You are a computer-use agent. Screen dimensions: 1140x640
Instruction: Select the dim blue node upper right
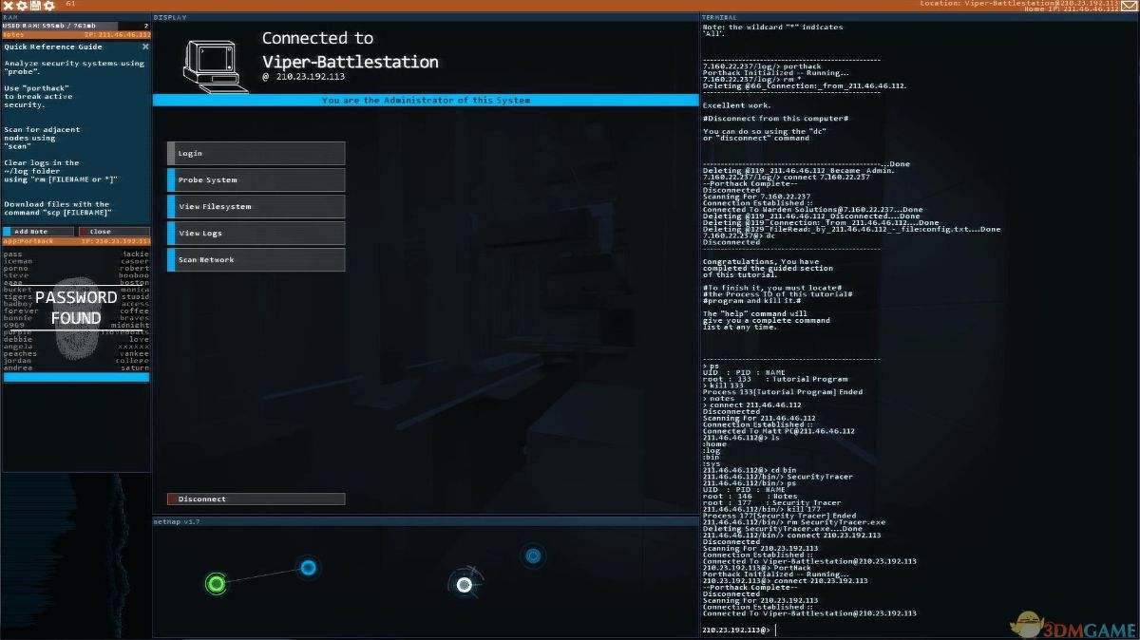tap(533, 555)
